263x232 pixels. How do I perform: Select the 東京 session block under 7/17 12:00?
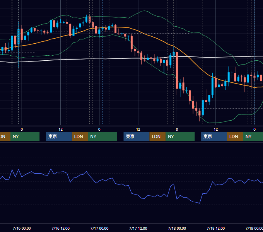pyautogui.click(x=137, y=136)
